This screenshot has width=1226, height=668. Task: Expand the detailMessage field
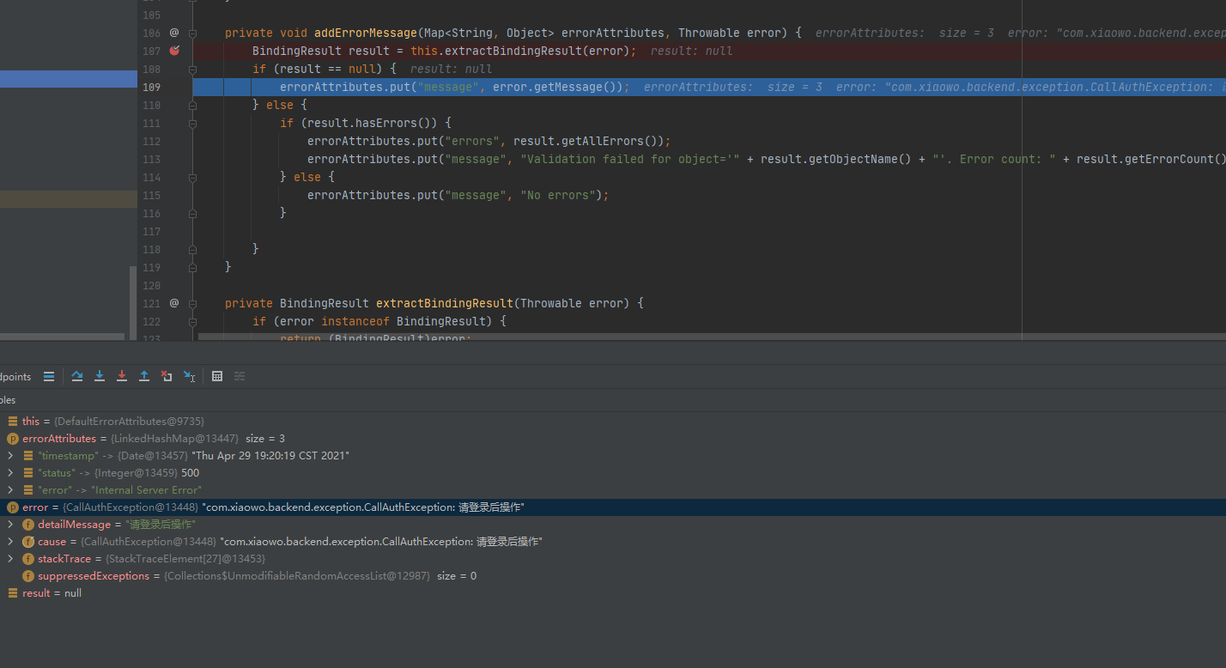click(10, 525)
